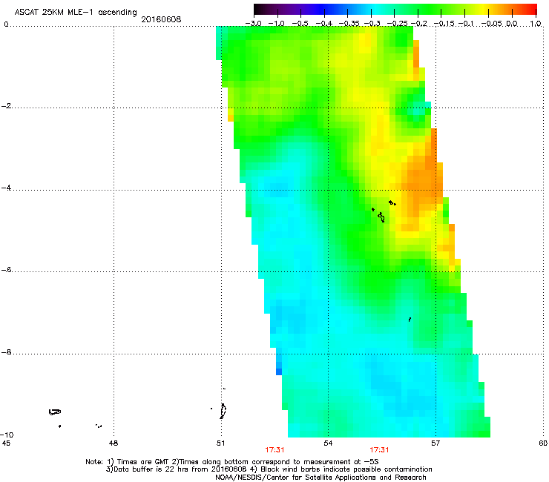Image resolution: width=549 pixels, height=482 pixels.
Task: Click the -8 latitude axis label
Action: 6,352
